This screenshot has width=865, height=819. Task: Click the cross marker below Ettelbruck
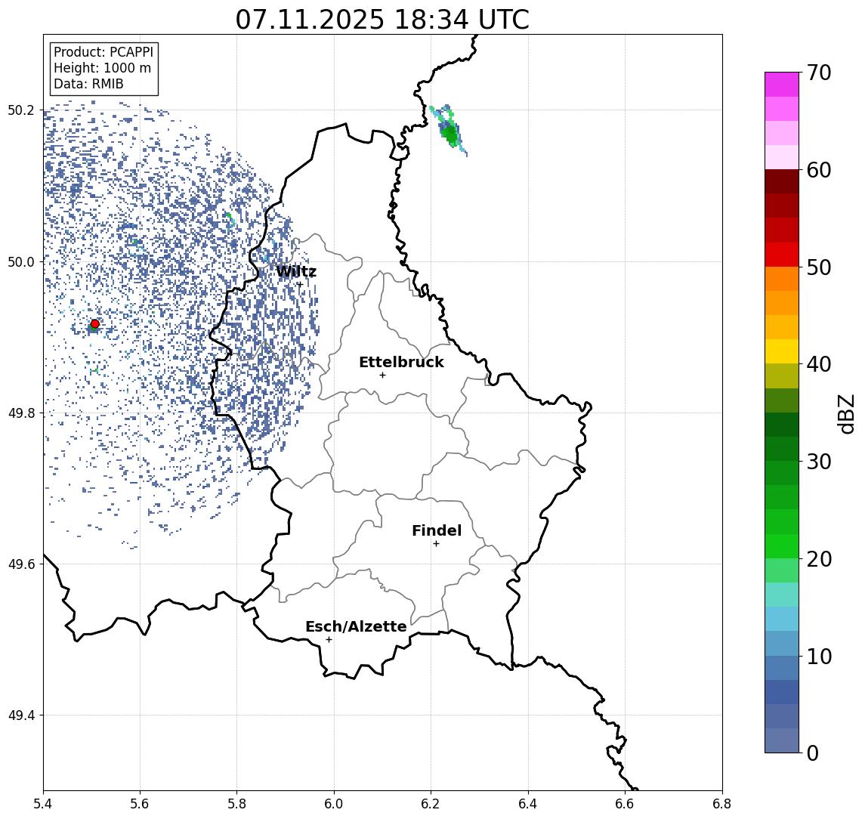[382, 376]
